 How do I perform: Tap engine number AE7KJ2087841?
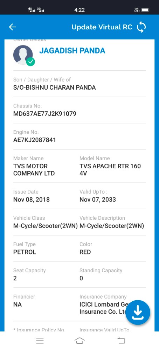(35, 140)
